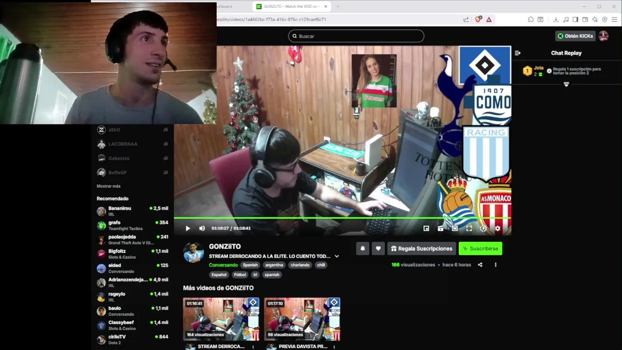Image resolution: width=622 pixels, height=350 pixels.
Task: Share the video via share icon
Action: [x=480, y=265]
